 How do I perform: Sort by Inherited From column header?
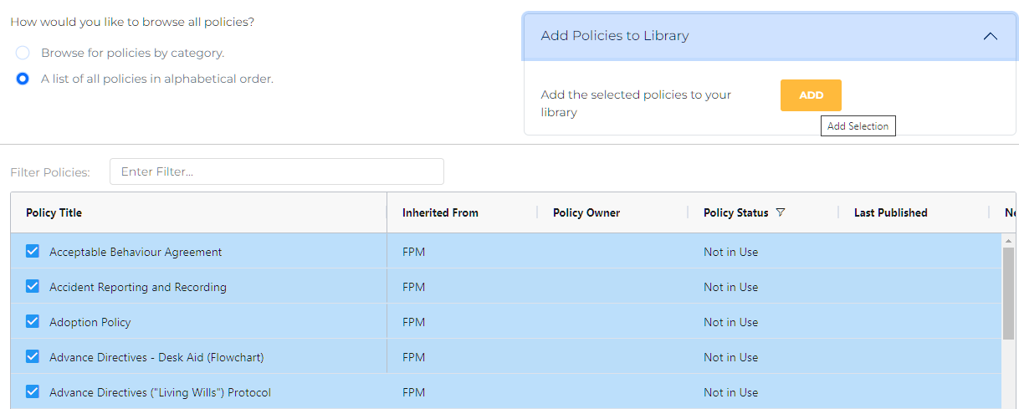(x=440, y=213)
